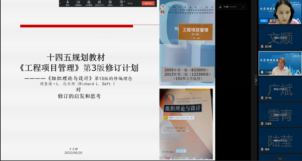This screenshot has height=161, width=302.
Task: Click microphone icon on 陆莹's tile
Action: coord(262,149)
